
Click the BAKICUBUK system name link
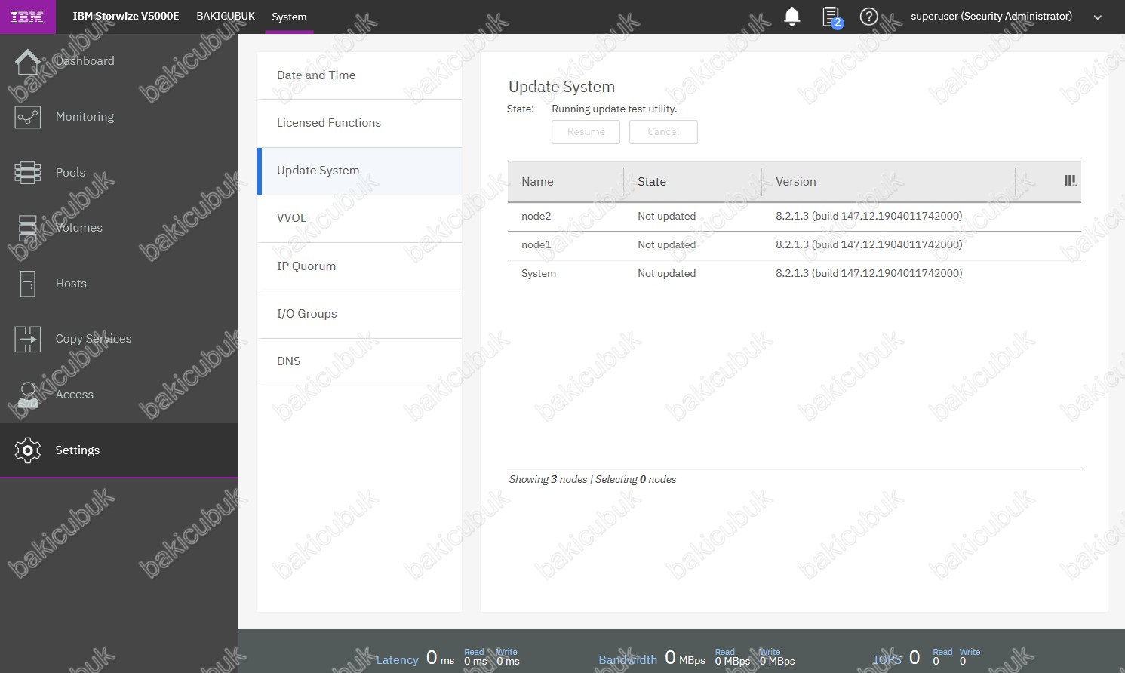click(226, 17)
